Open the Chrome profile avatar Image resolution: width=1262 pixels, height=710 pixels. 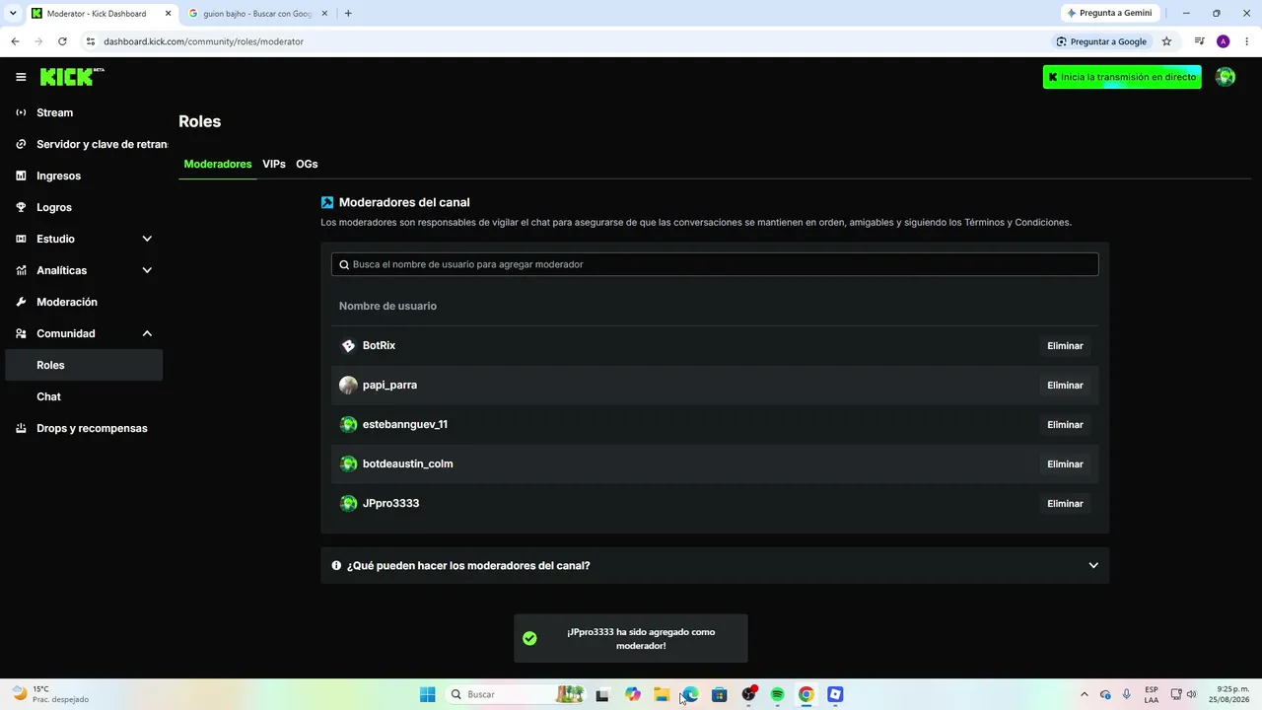1224,41
